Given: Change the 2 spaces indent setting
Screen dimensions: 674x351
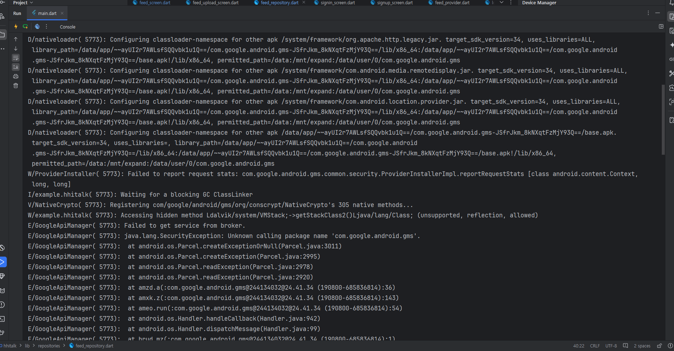Looking at the screenshot, I should pos(642,346).
